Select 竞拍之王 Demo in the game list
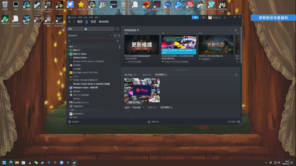This screenshot has width=296, height=166. point(80,54)
